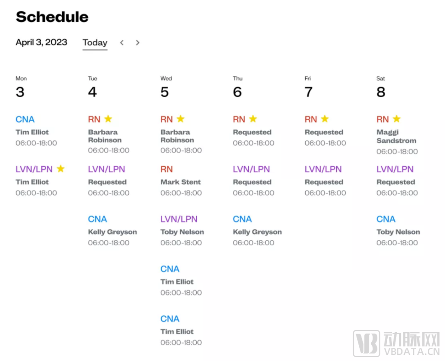Click the star next to Monday's LVN/LPN shift
This screenshot has height=361, width=445.
[x=61, y=169]
